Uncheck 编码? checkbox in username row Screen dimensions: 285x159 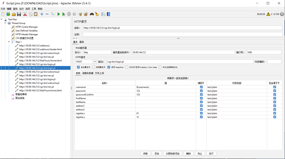click(x=201, y=87)
